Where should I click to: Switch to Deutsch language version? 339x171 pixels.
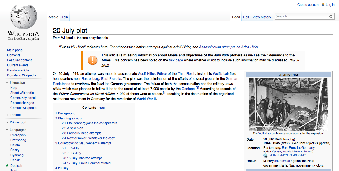point(16,166)
